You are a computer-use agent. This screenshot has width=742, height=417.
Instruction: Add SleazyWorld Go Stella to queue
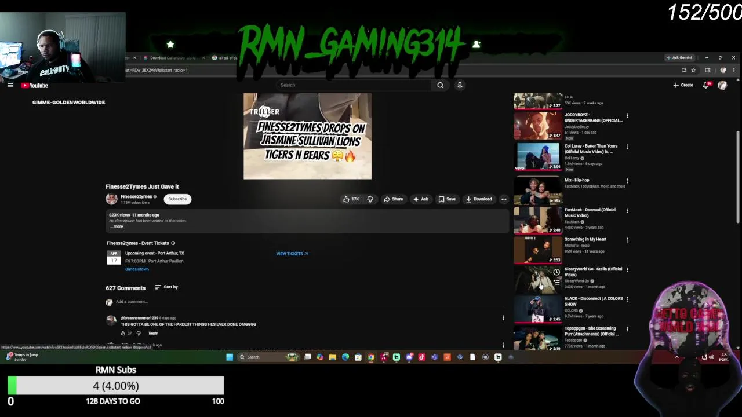pos(556,282)
